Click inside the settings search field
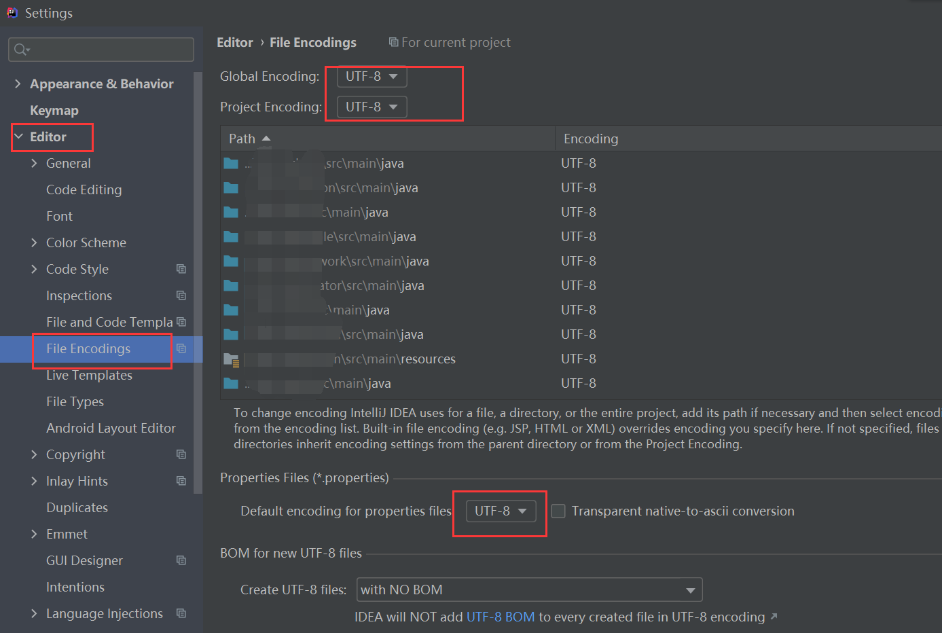 point(101,49)
